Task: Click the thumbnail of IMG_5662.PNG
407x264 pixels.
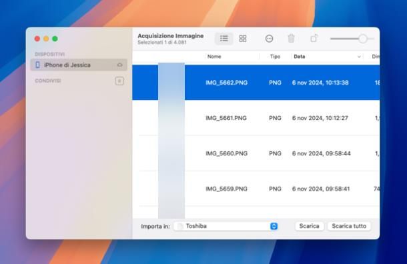Action: point(171,83)
